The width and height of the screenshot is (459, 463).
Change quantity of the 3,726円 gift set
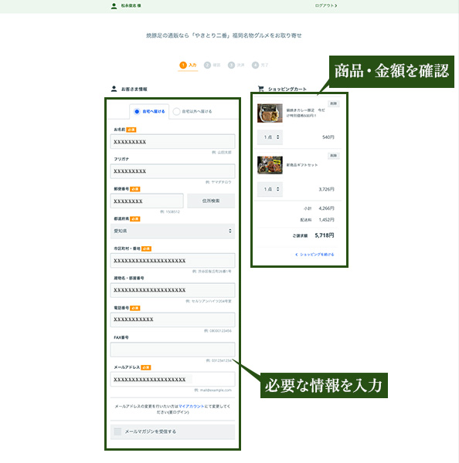click(x=270, y=189)
